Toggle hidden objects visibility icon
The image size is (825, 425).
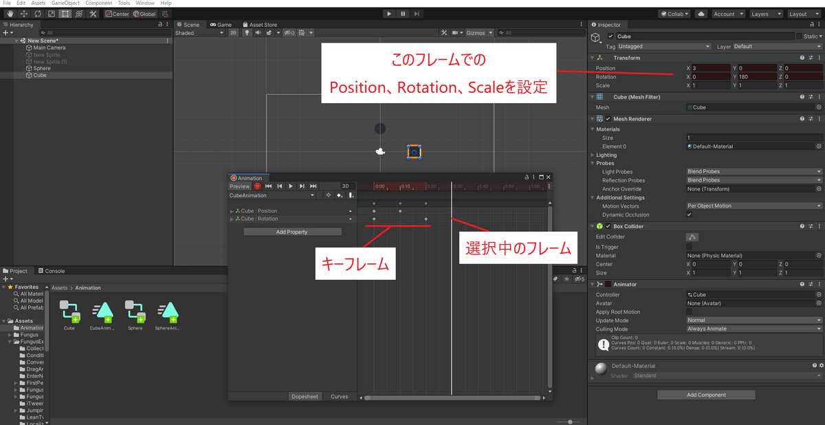pos(289,32)
